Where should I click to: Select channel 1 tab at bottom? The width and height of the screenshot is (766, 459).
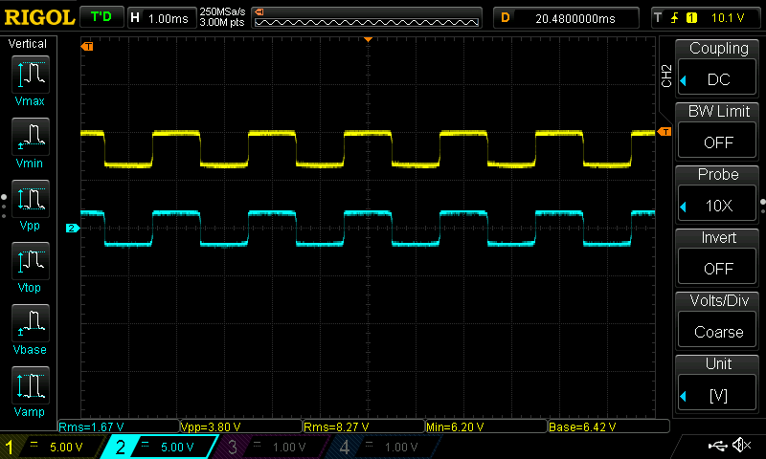click(x=52, y=447)
